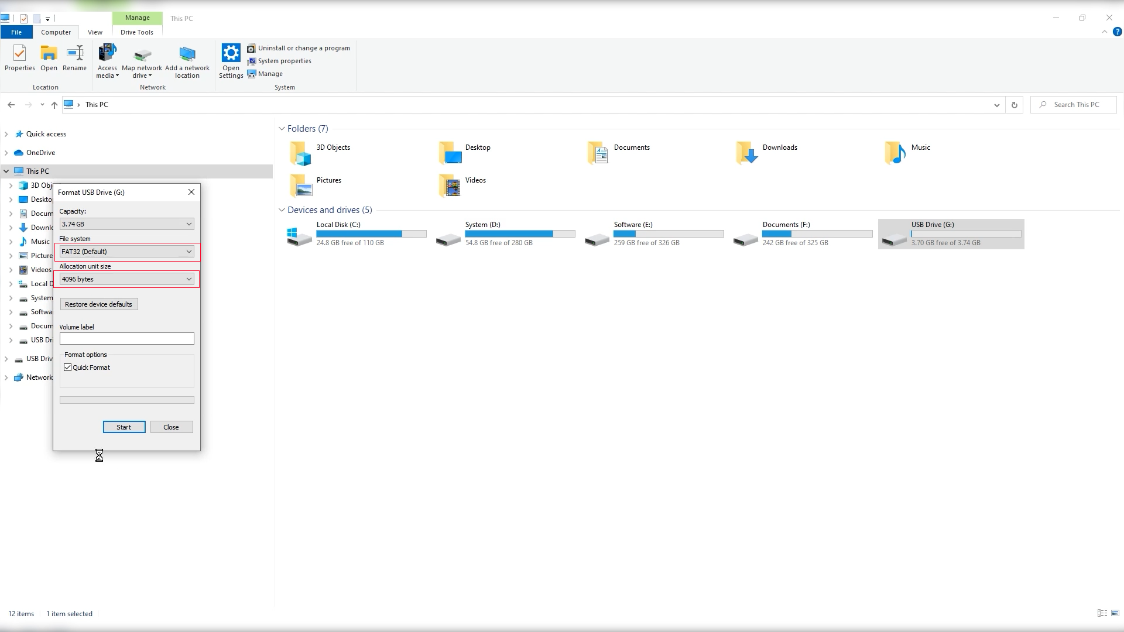This screenshot has height=632, width=1124.
Task: Select Quick access in navigation pane
Action: (x=46, y=134)
